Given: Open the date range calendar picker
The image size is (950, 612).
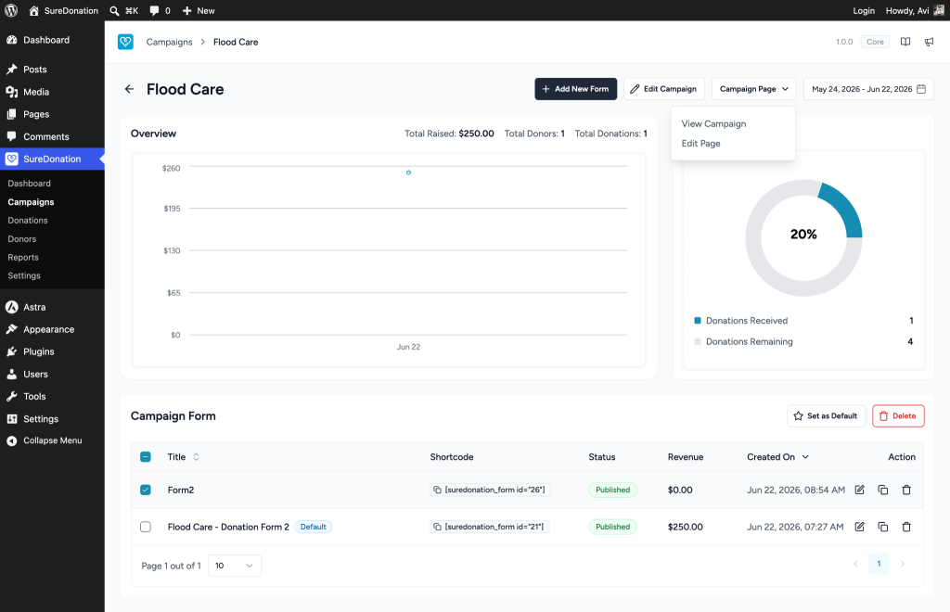Looking at the screenshot, I should pos(921,89).
